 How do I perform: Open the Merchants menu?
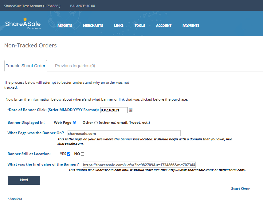[93, 26]
